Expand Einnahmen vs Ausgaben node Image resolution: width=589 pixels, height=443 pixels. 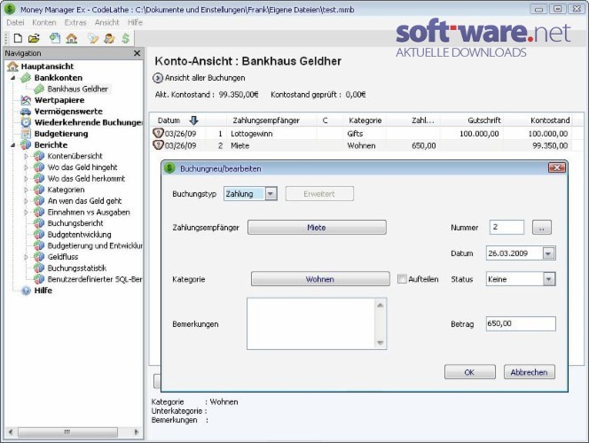coord(27,213)
